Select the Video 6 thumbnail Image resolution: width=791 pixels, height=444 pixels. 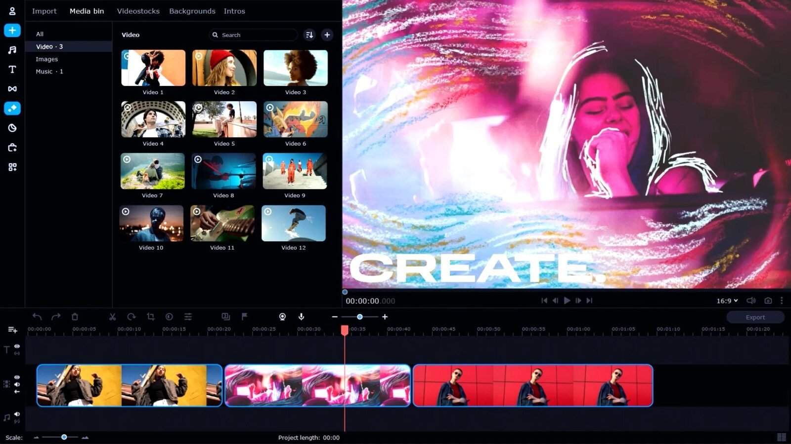(296, 119)
